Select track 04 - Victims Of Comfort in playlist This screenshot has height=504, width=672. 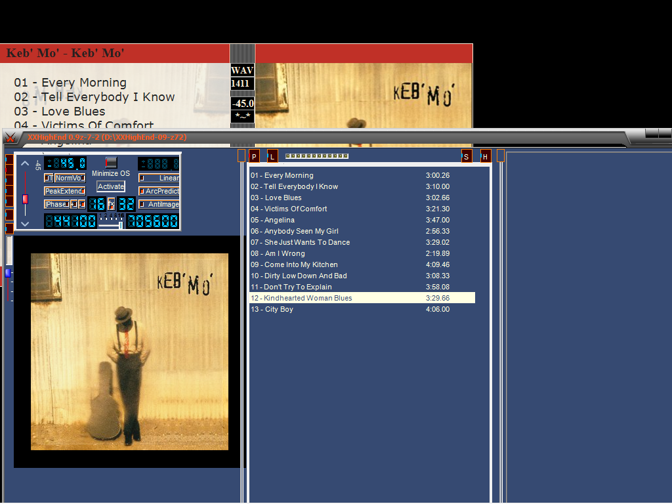click(x=362, y=209)
